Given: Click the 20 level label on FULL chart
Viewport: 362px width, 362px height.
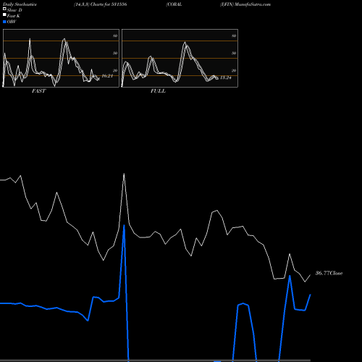Looking at the screenshot, I should pos(234,70).
